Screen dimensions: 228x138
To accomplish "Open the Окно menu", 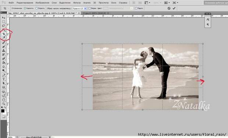I will (x=114, y=3).
